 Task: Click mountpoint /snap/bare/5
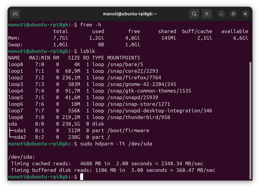[125, 65]
